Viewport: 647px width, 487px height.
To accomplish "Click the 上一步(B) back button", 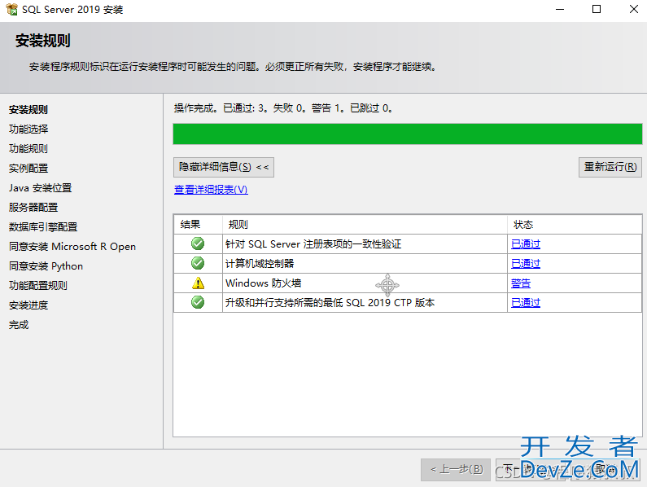I will [x=456, y=470].
